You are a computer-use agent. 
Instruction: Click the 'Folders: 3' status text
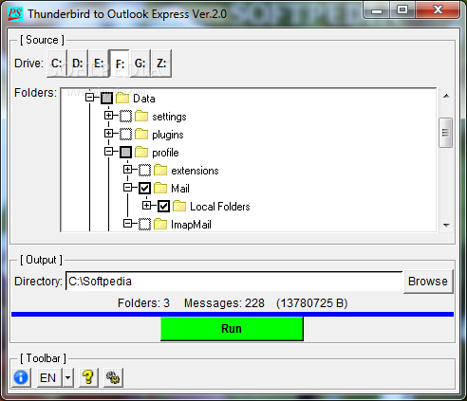pyautogui.click(x=143, y=303)
